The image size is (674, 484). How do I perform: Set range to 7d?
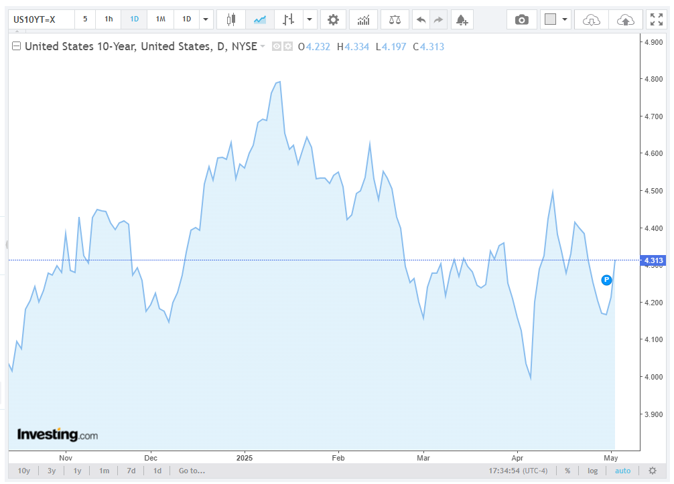pyautogui.click(x=131, y=471)
